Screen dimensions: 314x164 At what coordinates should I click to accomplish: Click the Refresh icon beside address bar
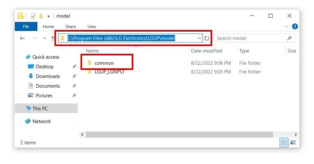207,38
